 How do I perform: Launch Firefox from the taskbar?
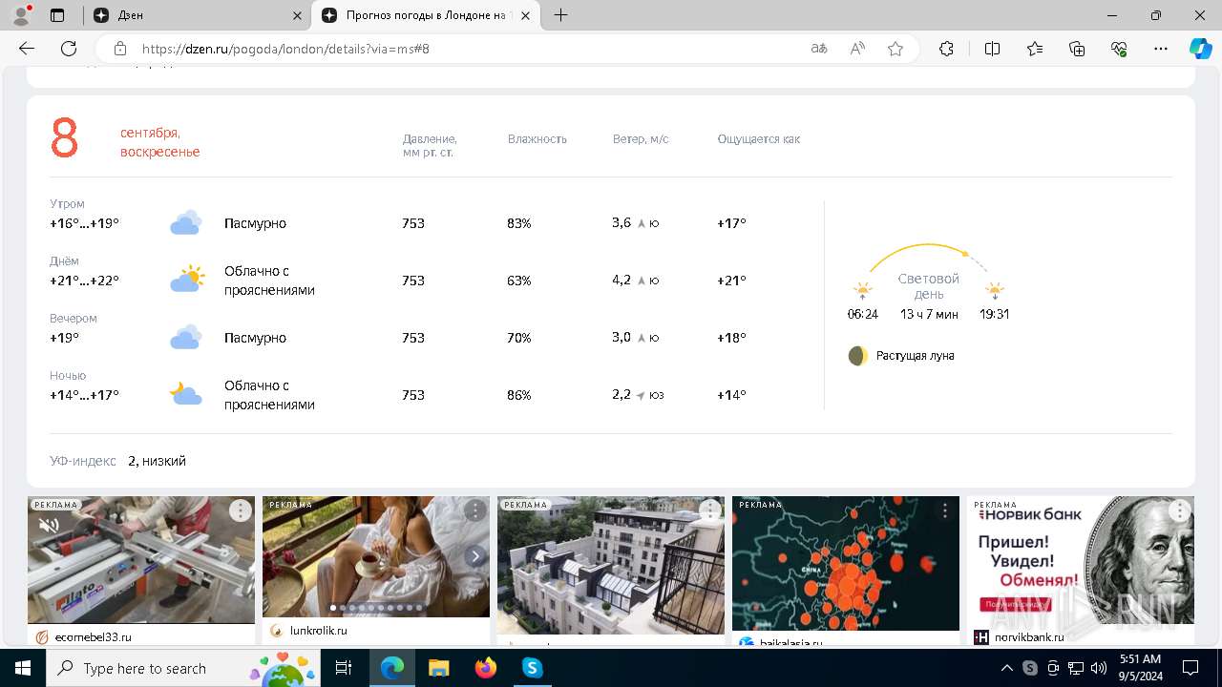click(486, 668)
